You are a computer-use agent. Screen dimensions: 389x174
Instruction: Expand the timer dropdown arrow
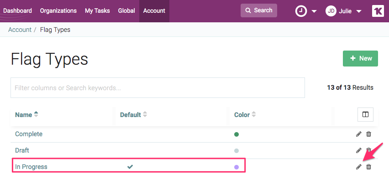(x=314, y=11)
